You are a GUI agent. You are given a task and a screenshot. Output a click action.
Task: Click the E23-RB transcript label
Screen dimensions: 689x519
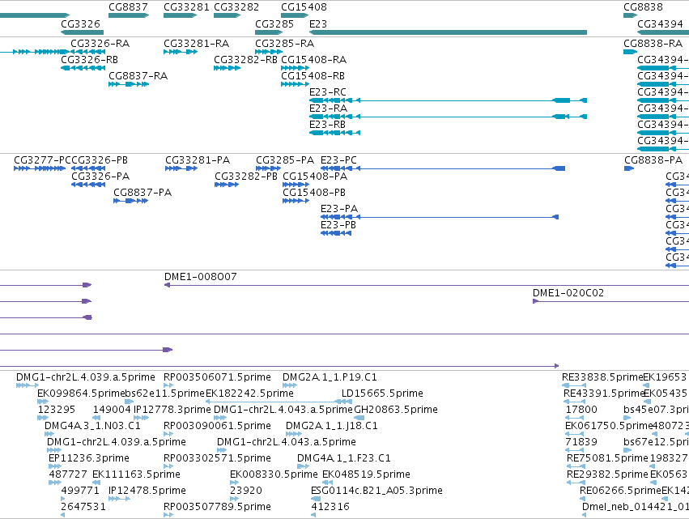coord(327,125)
